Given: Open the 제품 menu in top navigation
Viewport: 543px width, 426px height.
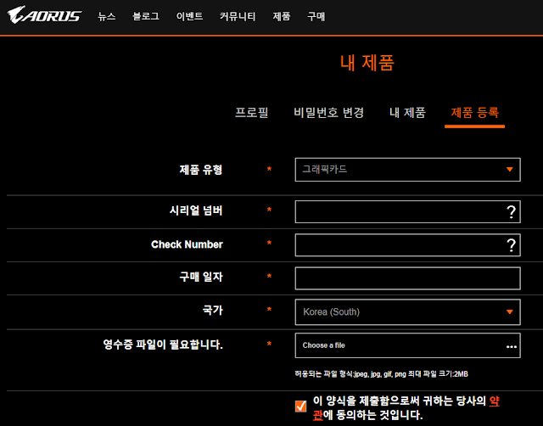Looking at the screenshot, I should 281,16.
